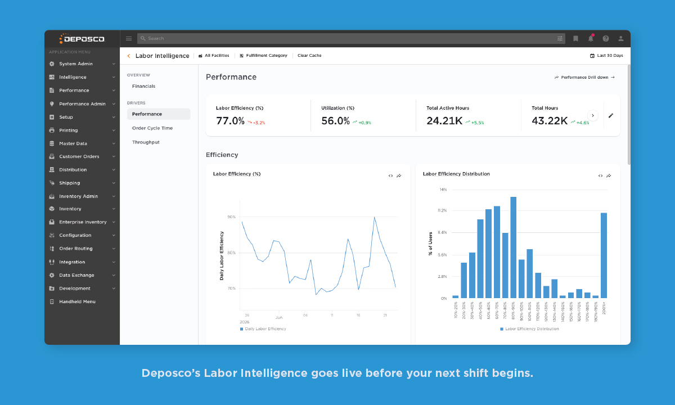
Task: Expand the Configuration chevron
Action: pos(114,236)
